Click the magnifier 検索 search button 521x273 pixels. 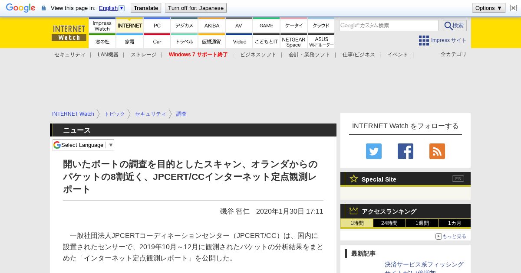455,26
